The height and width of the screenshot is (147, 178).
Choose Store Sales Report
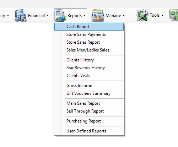pos(89,42)
